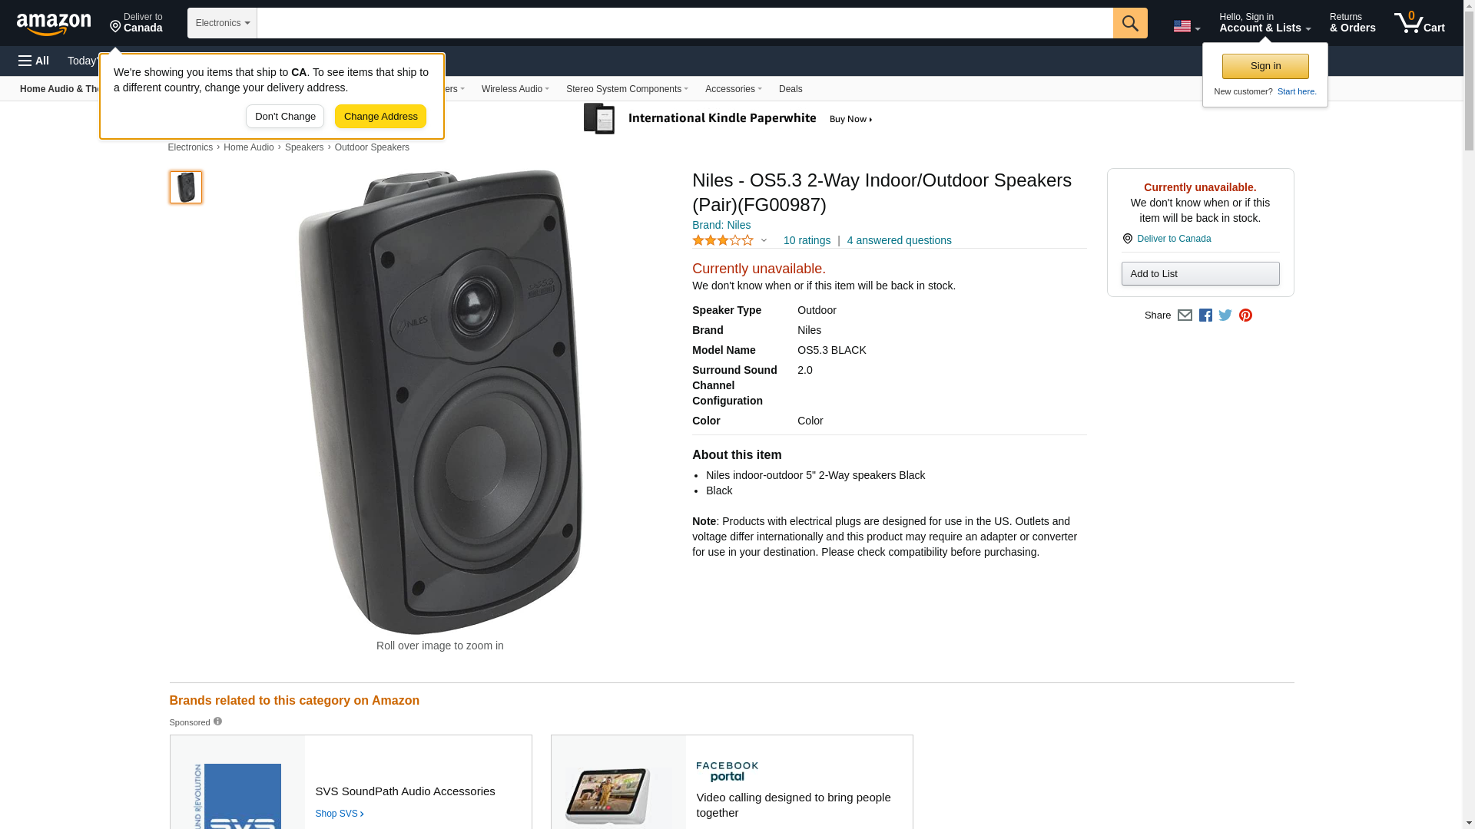Select the speaker product thumbnail
This screenshot has width=1475, height=829.
pos(186,187)
